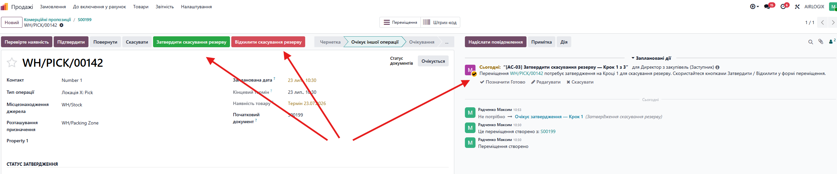The height and width of the screenshot is (174, 837).
Task: Click the gear icon next to WH/PICK/00142
Action: (x=61, y=25)
